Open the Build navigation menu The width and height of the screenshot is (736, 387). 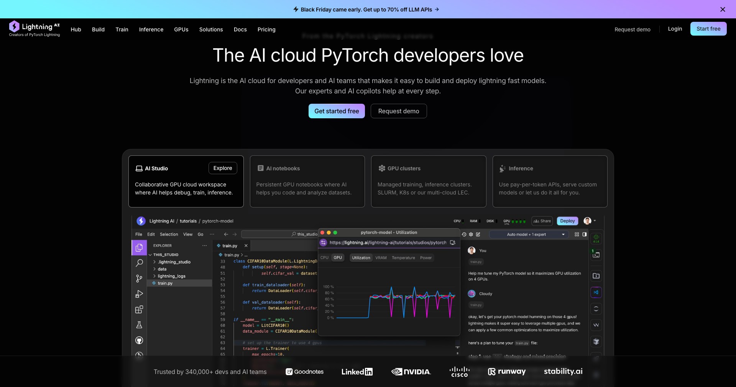point(98,29)
